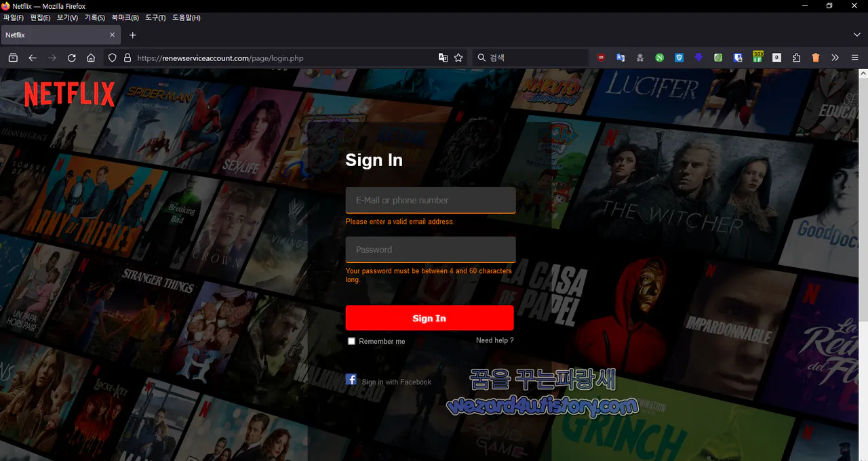Open the 기록(S) menu
Viewport: 868px width, 461px height.
coord(95,18)
